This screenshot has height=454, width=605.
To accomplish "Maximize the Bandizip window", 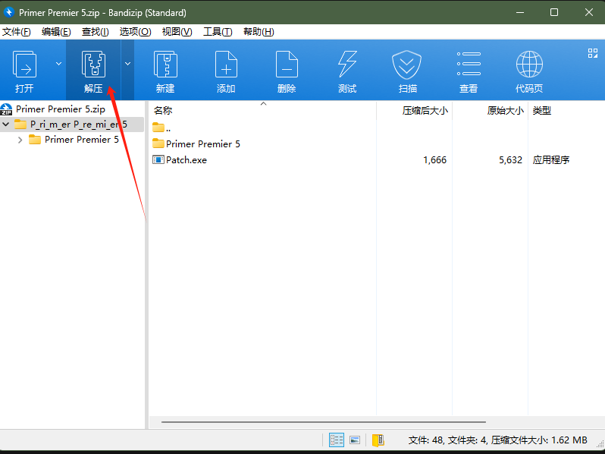I will tap(554, 12).
